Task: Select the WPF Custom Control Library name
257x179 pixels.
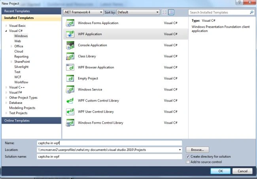Action: pos(98,100)
